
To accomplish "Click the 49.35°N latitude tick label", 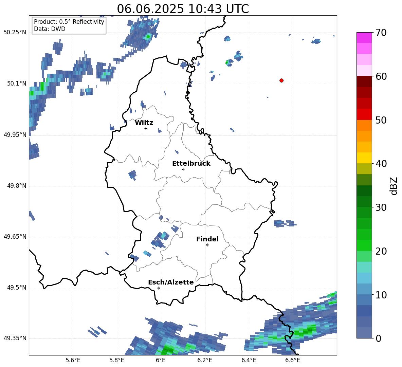I will [x=15, y=338].
